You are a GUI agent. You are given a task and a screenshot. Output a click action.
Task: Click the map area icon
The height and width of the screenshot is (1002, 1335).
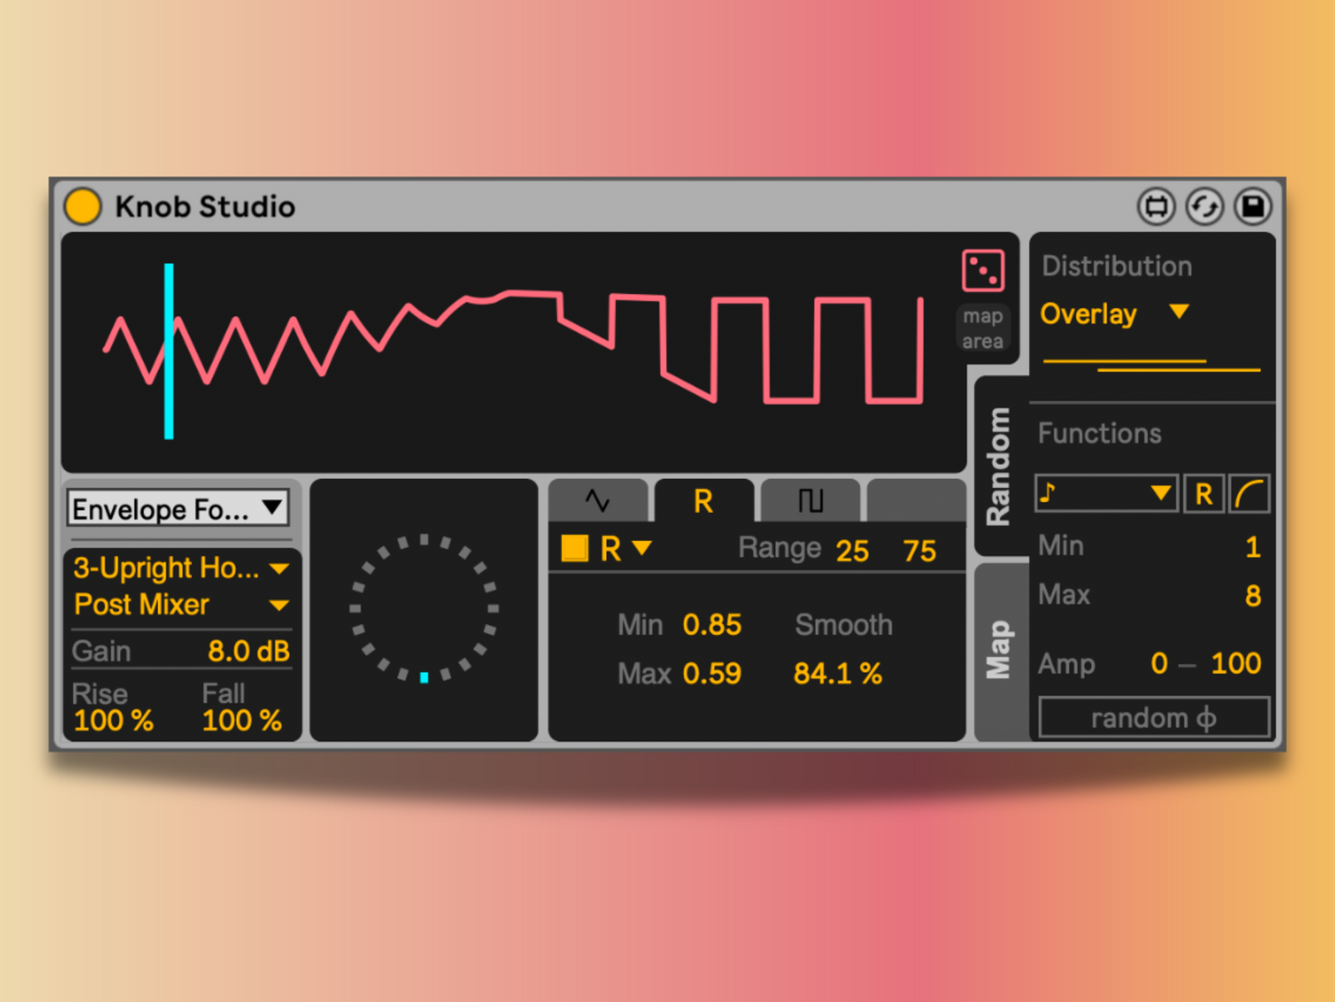pos(981,328)
